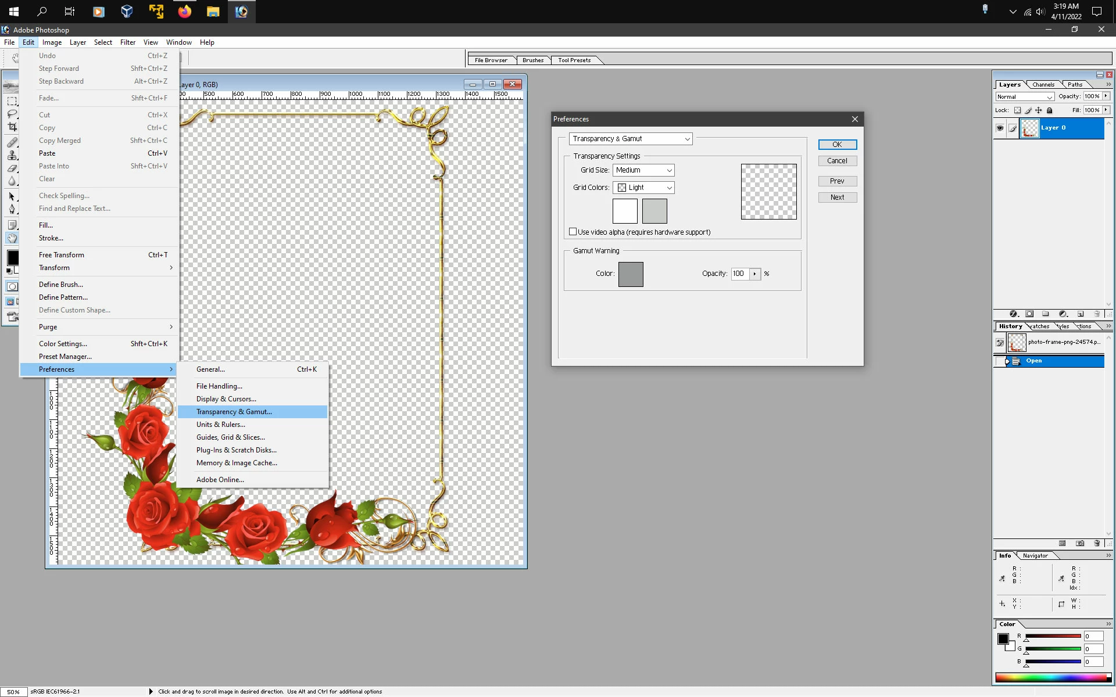Viewport: 1116px width, 697px height.
Task: Select the Lasso tool
Action: click(x=12, y=114)
